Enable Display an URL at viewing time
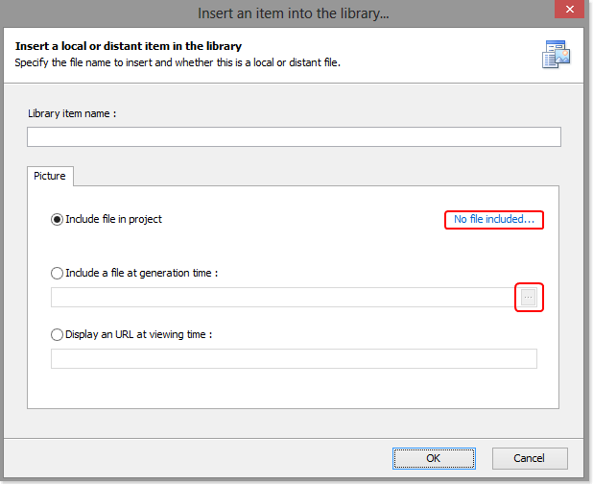The height and width of the screenshot is (485, 593). click(x=58, y=335)
